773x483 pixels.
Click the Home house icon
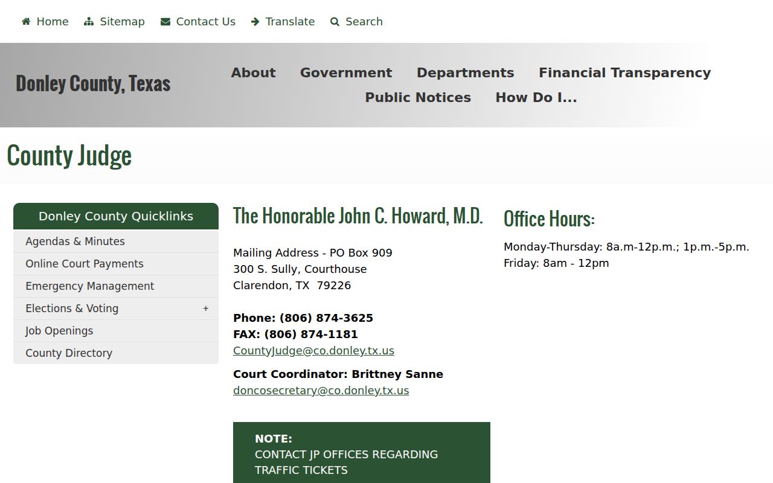coord(26,22)
